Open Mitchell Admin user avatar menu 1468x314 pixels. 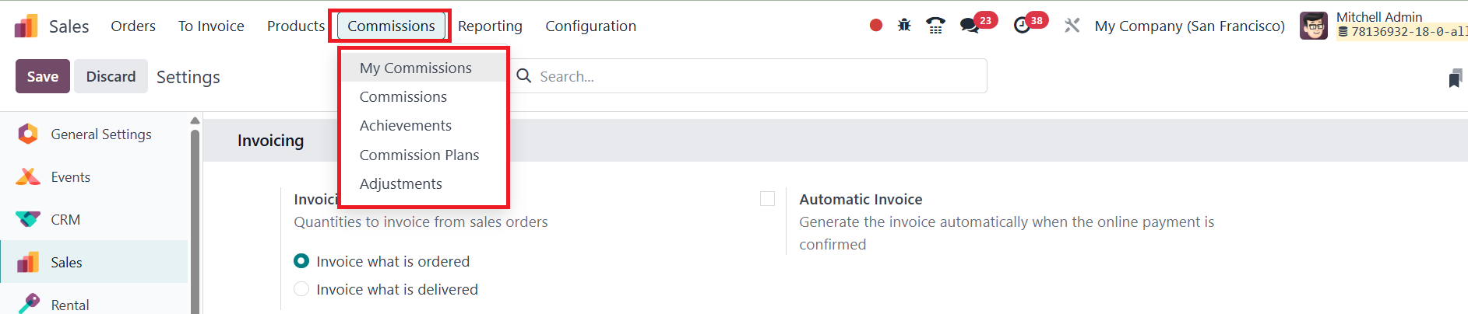tap(1314, 26)
